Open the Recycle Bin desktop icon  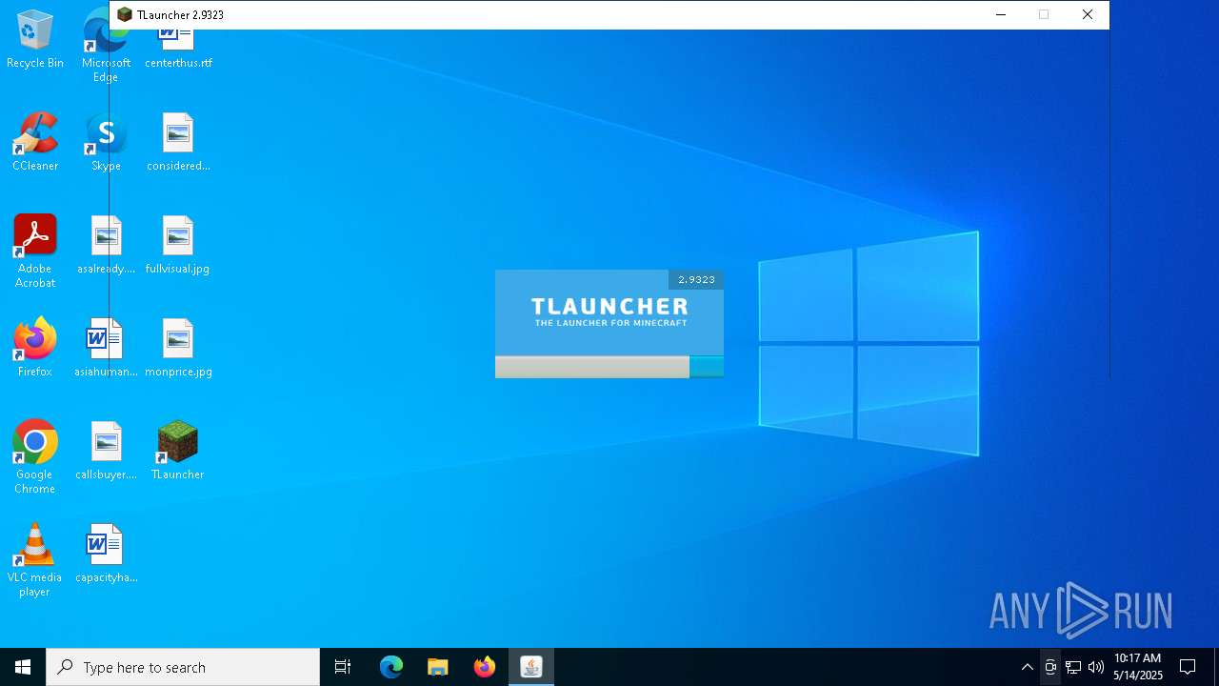[x=35, y=39]
